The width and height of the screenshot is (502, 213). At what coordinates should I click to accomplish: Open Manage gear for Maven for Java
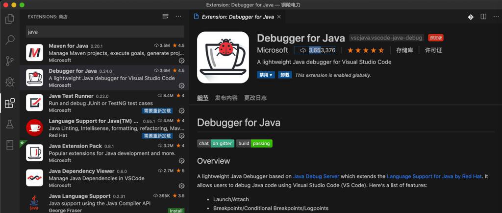pyautogui.click(x=181, y=61)
